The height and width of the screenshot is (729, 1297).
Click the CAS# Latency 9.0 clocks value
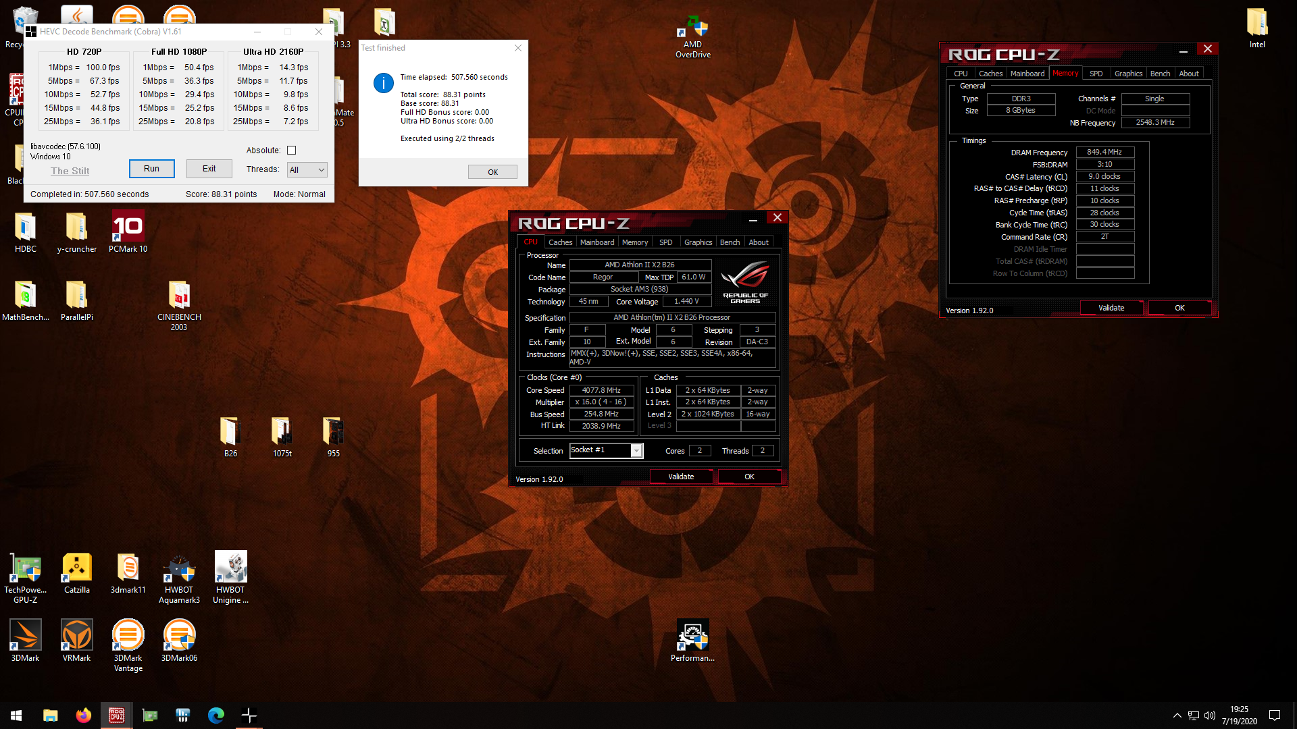tap(1104, 177)
